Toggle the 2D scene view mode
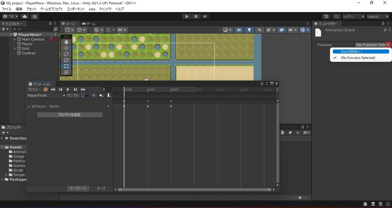The image size is (392, 208). tap(239, 30)
